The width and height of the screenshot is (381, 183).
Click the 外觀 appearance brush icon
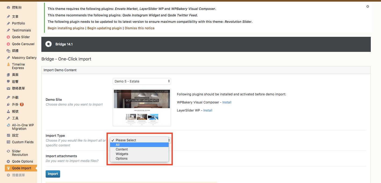(8, 98)
